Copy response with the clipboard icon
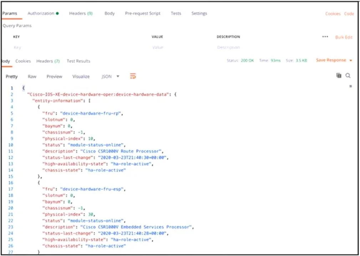This screenshot has height=256, width=360. [x=339, y=75]
